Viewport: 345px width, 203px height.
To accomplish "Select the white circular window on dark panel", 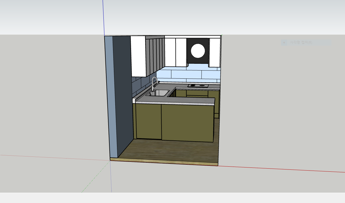I will 198,51.
